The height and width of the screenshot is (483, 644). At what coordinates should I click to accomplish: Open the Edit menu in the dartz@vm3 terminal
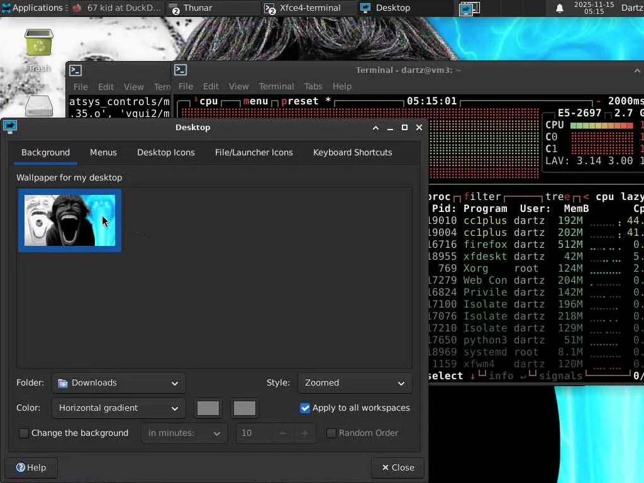click(211, 86)
